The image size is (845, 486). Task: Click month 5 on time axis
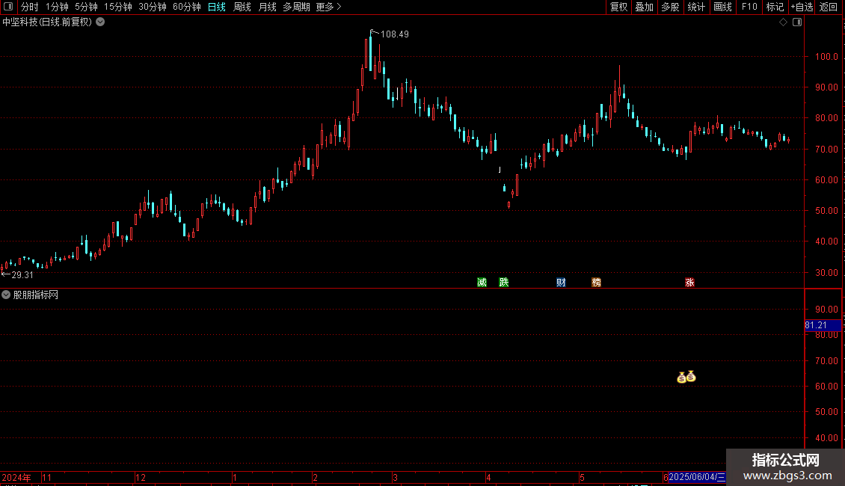pyautogui.click(x=582, y=477)
